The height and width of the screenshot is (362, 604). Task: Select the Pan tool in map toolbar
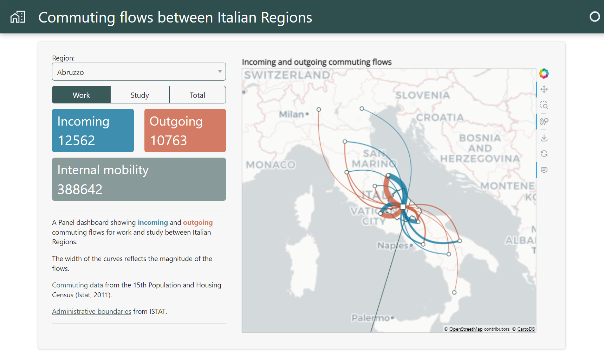click(x=544, y=89)
